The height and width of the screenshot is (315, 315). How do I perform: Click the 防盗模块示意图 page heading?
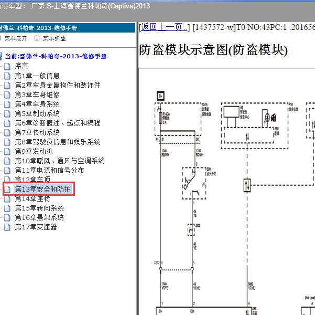tap(213, 50)
